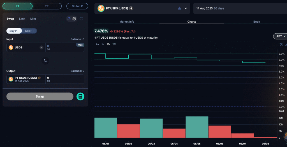Open the Limit tab
Image resolution: width=287 pixels, height=147 pixels.
22,19
